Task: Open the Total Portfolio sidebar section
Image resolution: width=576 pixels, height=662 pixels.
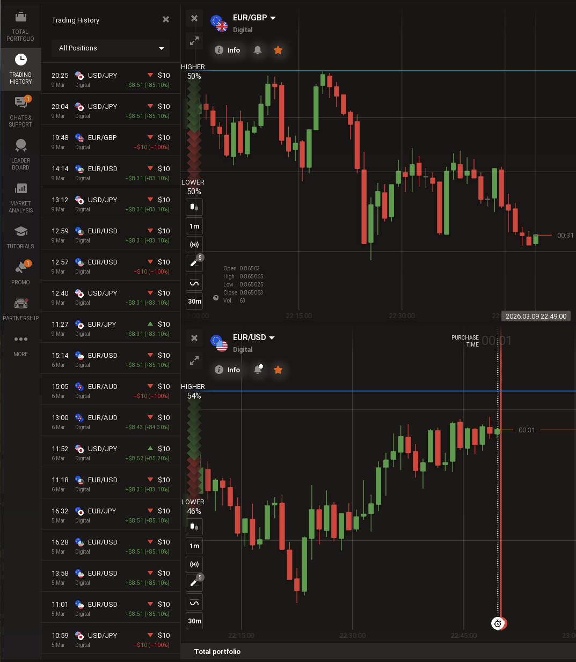Action: point(20,26)
